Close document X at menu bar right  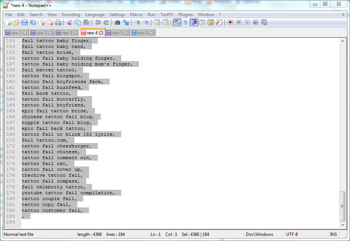(x=343, y=15)
